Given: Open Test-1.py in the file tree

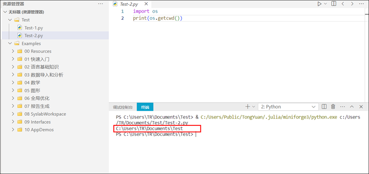Looking at the screenshot, I should point(34,27).
